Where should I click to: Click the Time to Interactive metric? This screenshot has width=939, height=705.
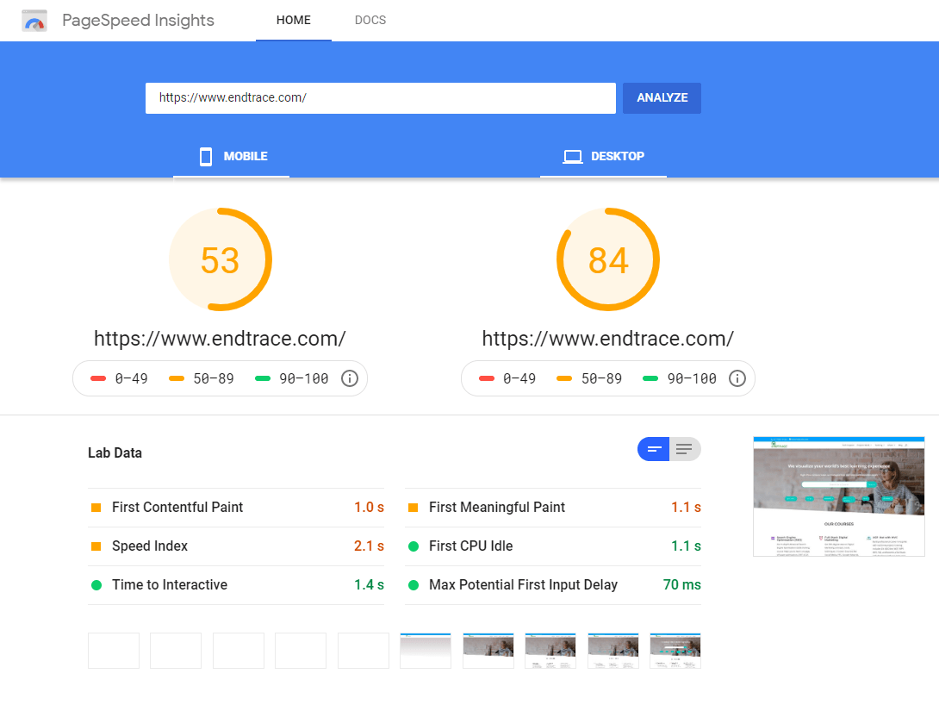click(236, 585)
